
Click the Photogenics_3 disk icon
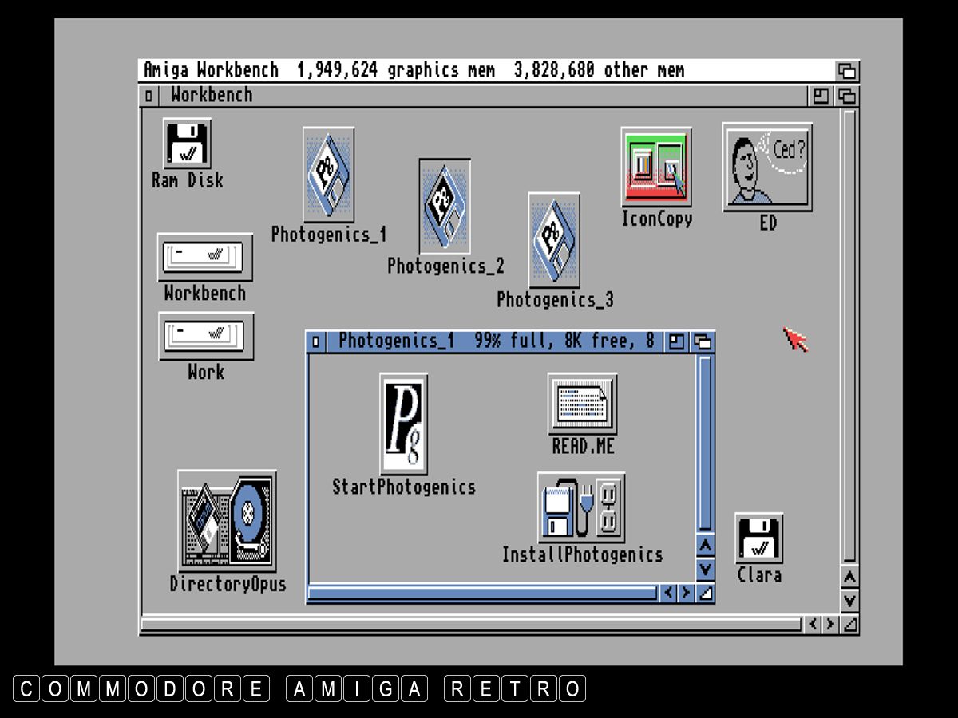coord(554,240)
